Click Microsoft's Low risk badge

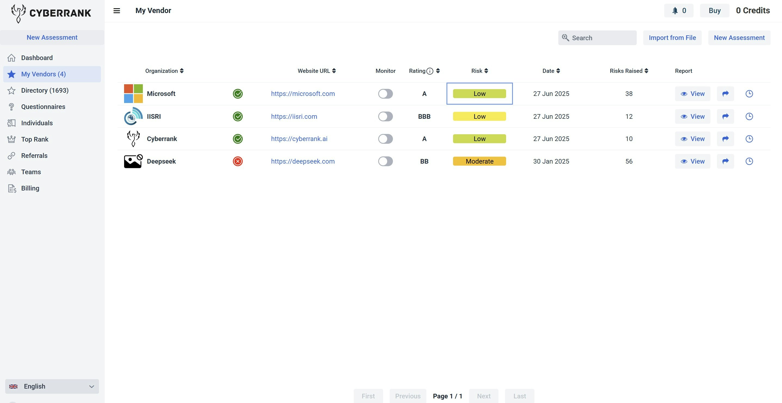point(479,94)
